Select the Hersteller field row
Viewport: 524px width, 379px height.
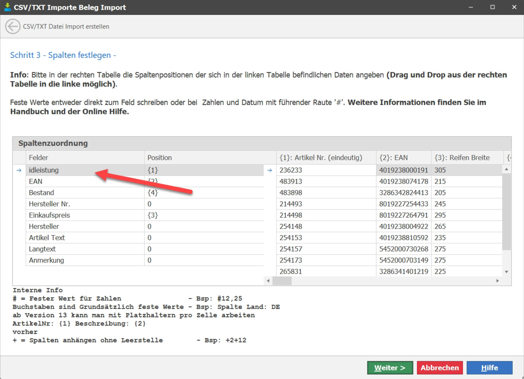point(85,227)
